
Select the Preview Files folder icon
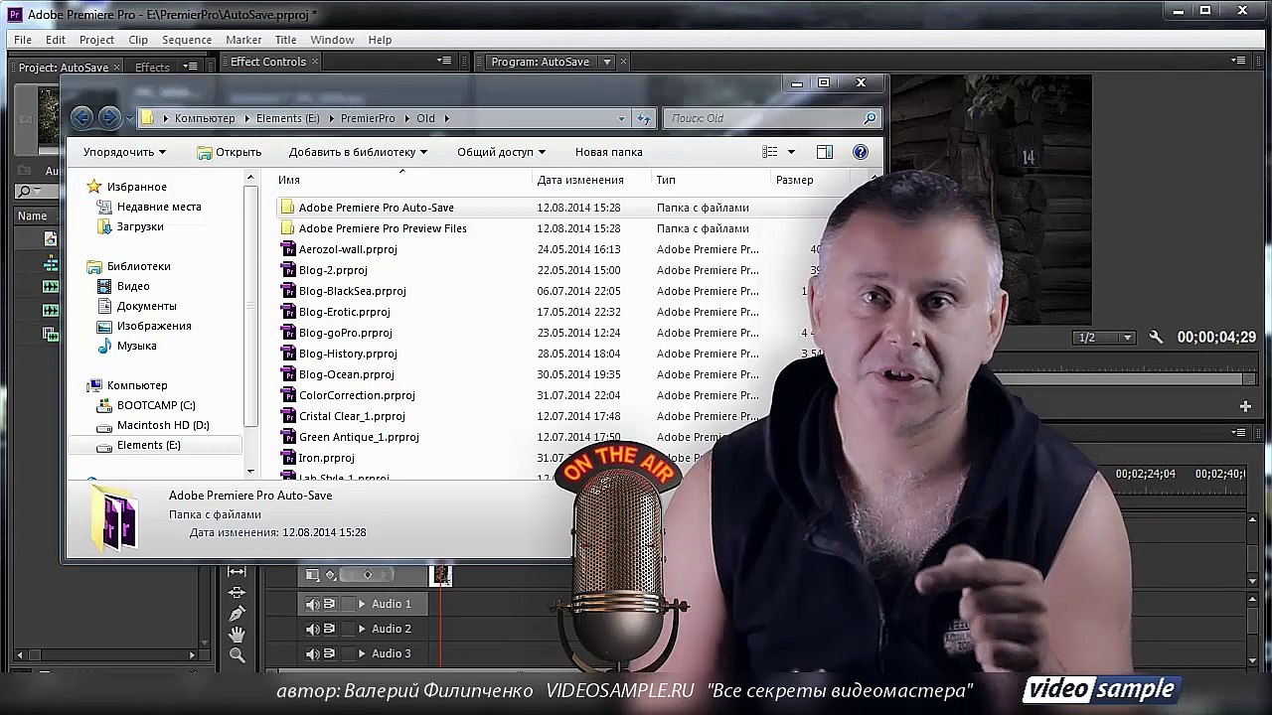click(287, 228)
